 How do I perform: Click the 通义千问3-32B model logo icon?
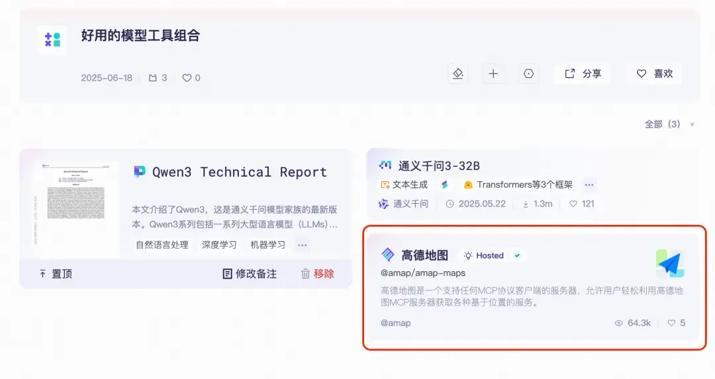pyautogui.click(x=385, y=165)
